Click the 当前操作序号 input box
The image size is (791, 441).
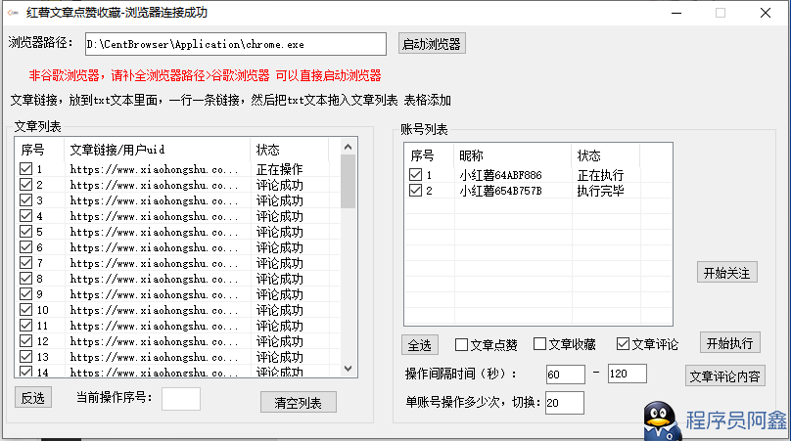pyautogui.click(x=181, y=399)
